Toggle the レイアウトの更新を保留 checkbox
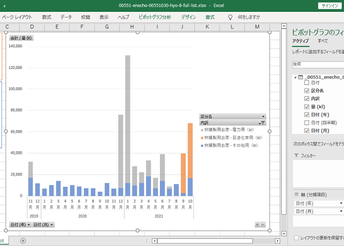Image resolution: width=344 pixels, height=246 pixels. click(296, 238)
